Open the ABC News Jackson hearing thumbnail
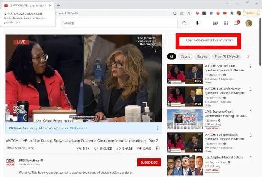262x177 pixels. [x=185, y=119]
